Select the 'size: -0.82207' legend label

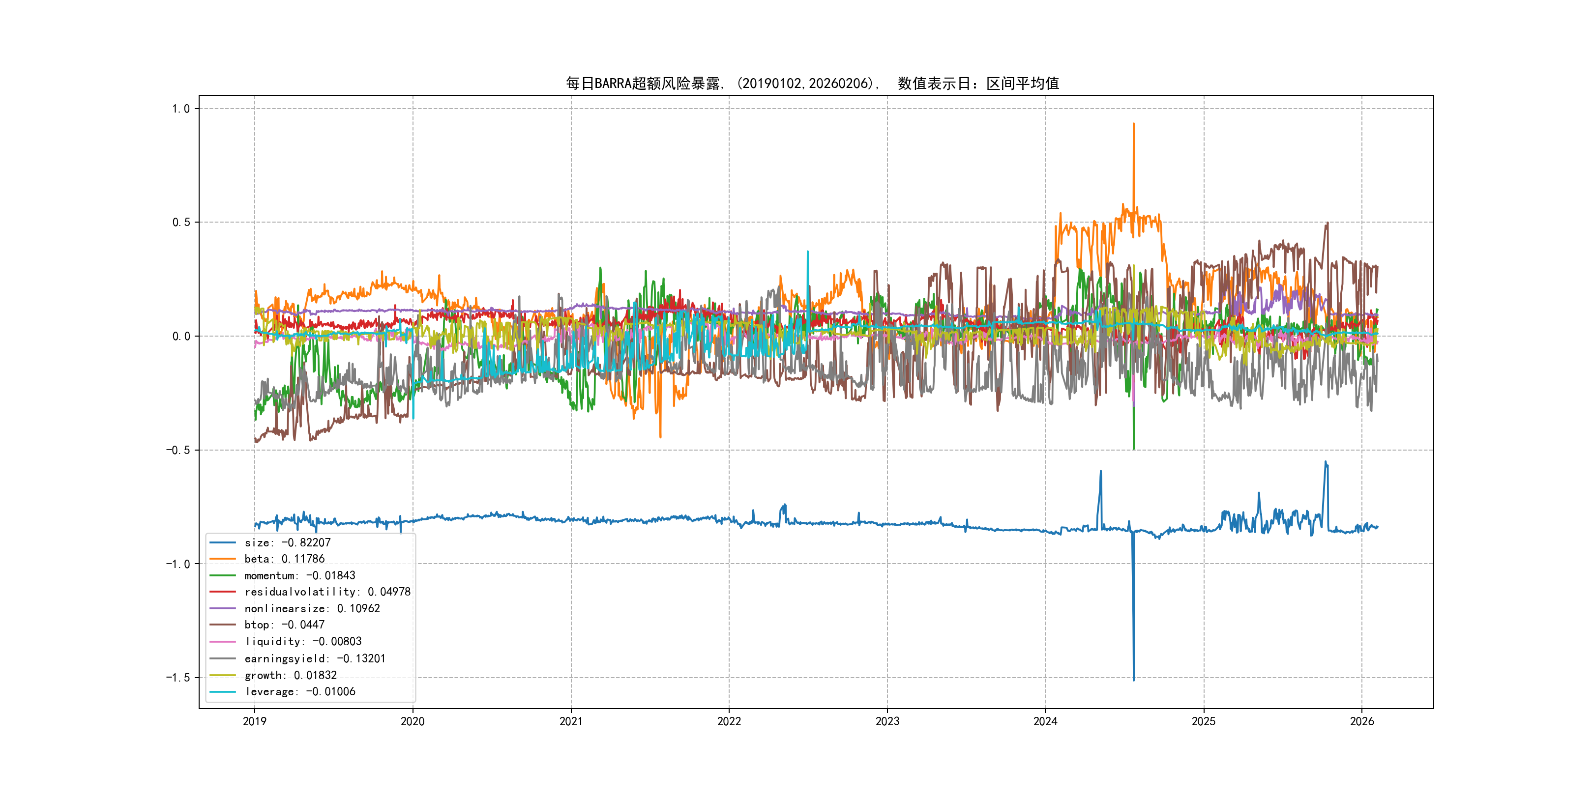pyautogui.click(x=288, y=542)
